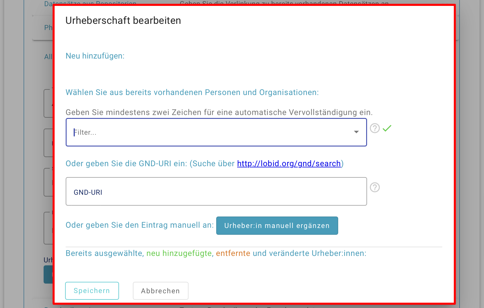Expand the Filter dropdown arrow

coord(356,132)
